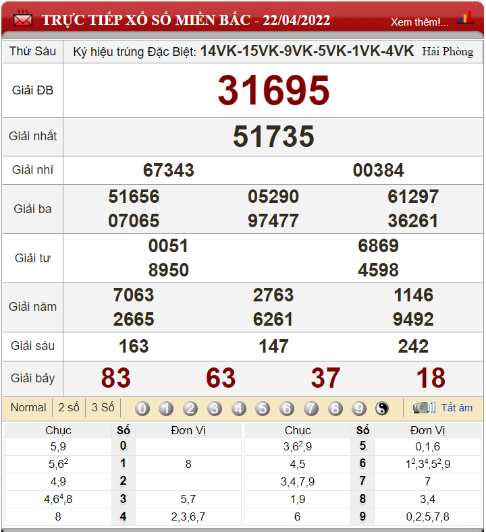Open the Xem thêm link
The image size is (486, 532).
(419, 22)
